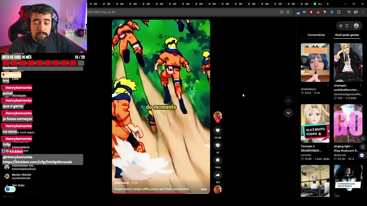Open the kickbot.com clip link in chat
The image size is (367, 206).
(37, 162)
